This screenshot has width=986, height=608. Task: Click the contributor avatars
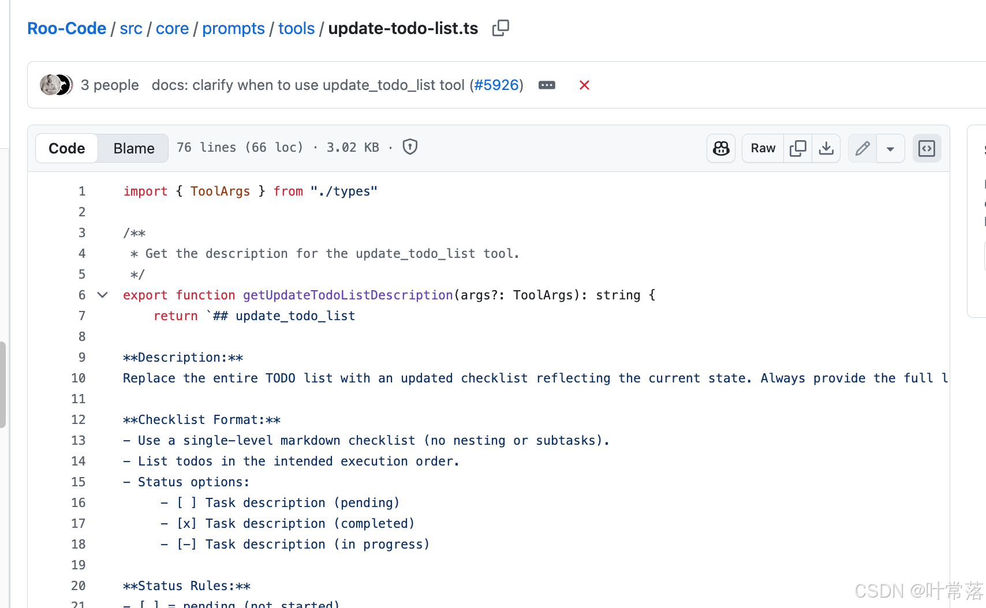pos(56,85)
